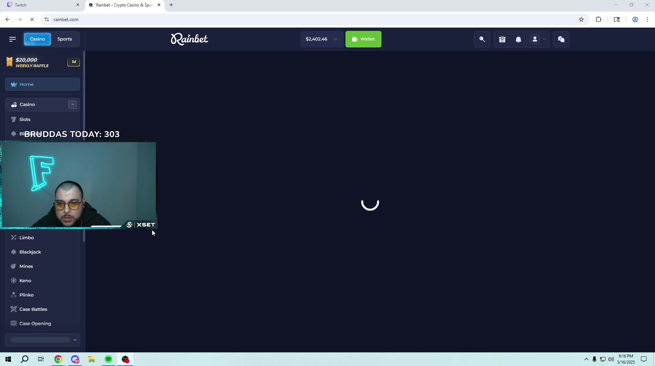This screenshot has height=366, width=655.
Task: Click the taskbar volume icon
Action: coord(611,360)
